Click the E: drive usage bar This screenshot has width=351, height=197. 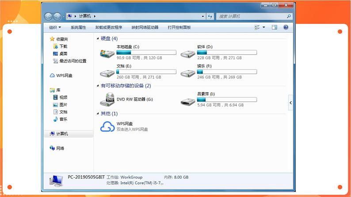146,71
